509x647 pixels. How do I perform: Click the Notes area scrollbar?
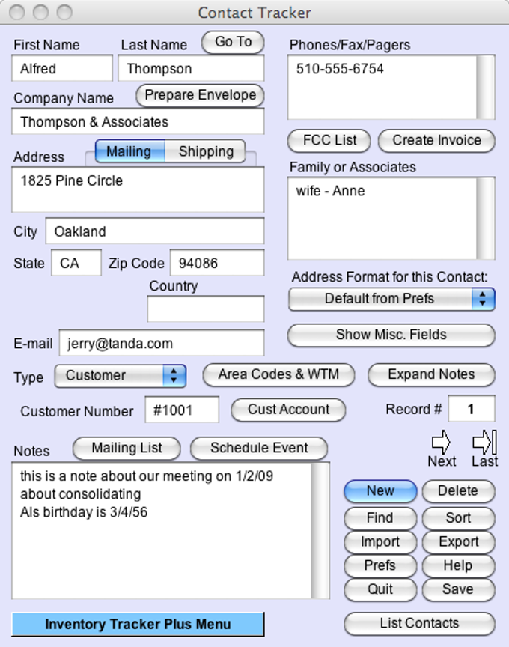click(320, 531)
